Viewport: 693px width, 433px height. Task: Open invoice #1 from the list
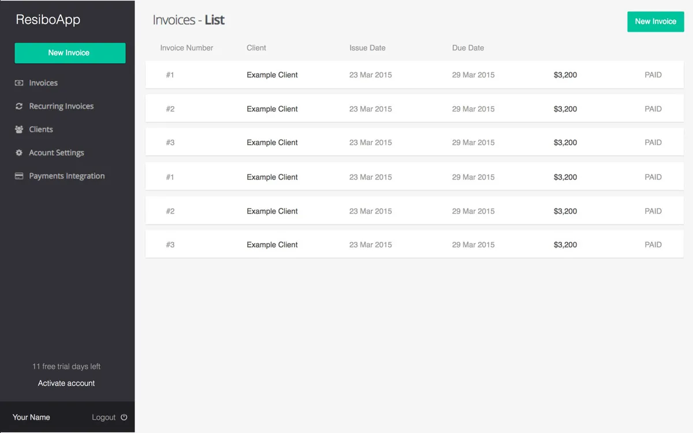170,74
